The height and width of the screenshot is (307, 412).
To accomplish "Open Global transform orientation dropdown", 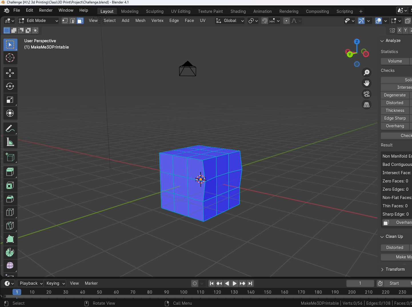I will (x=230, y=21).
